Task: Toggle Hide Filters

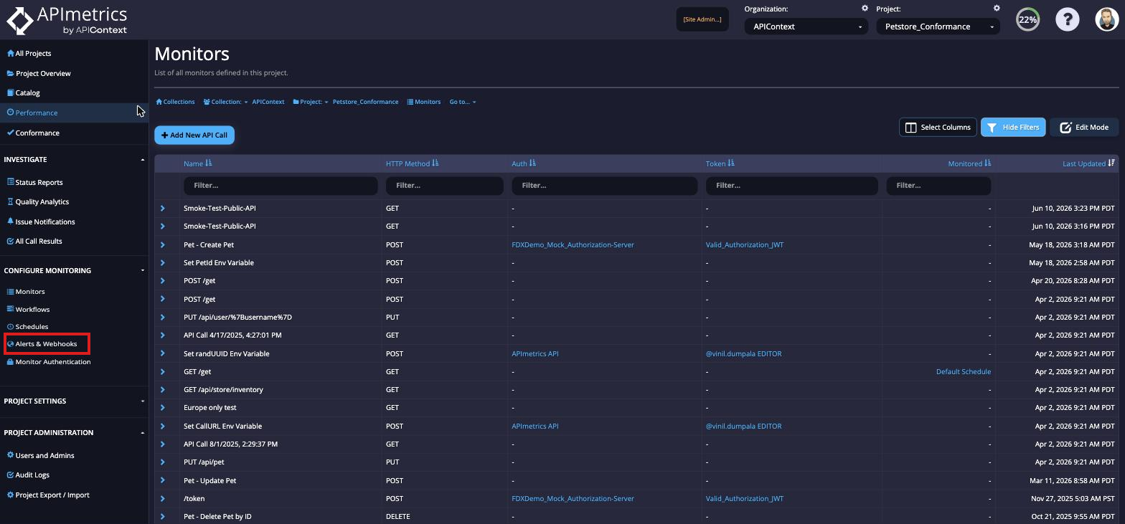Action: pos(1013,127)
